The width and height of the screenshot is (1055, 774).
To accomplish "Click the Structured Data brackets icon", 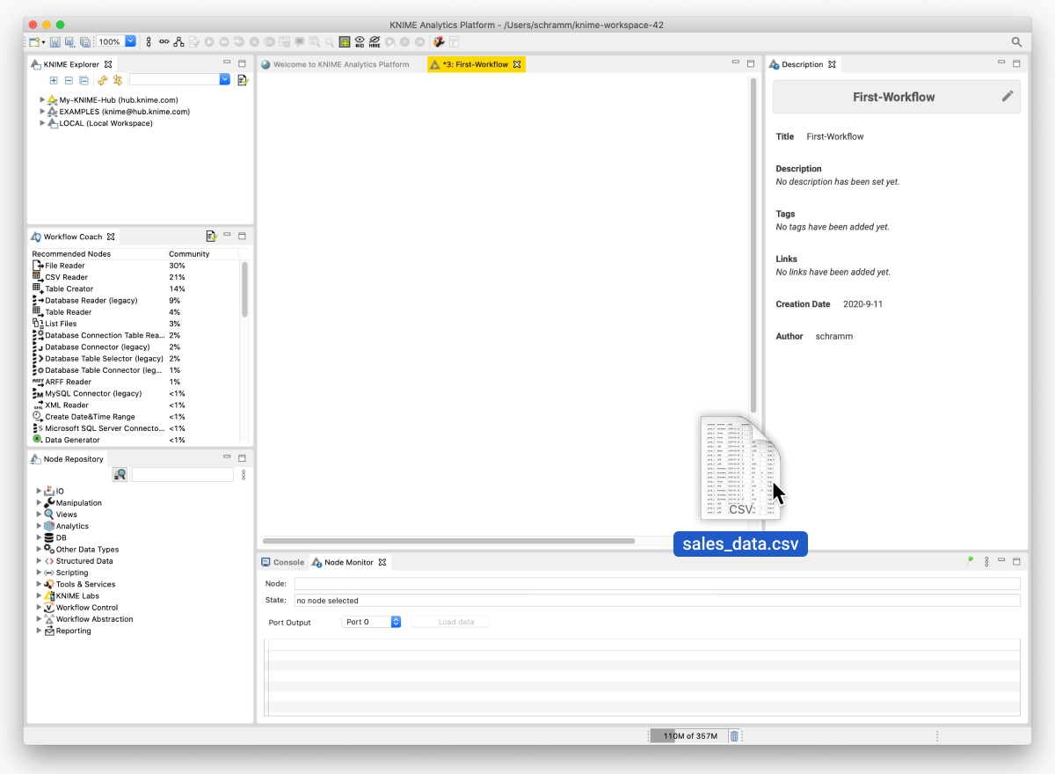I will point(49,560).
